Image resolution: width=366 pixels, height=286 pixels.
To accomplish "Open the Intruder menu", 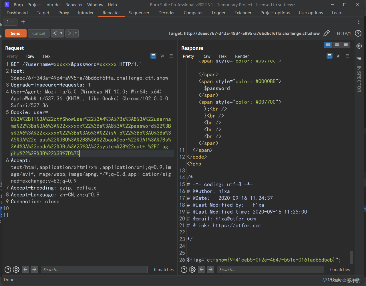I will click(53, 5).
